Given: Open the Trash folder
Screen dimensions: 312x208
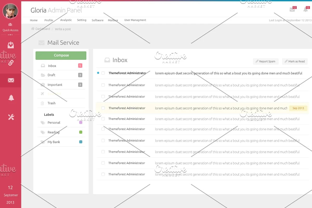Looking at the screenshot, I should tap(51, 103).
